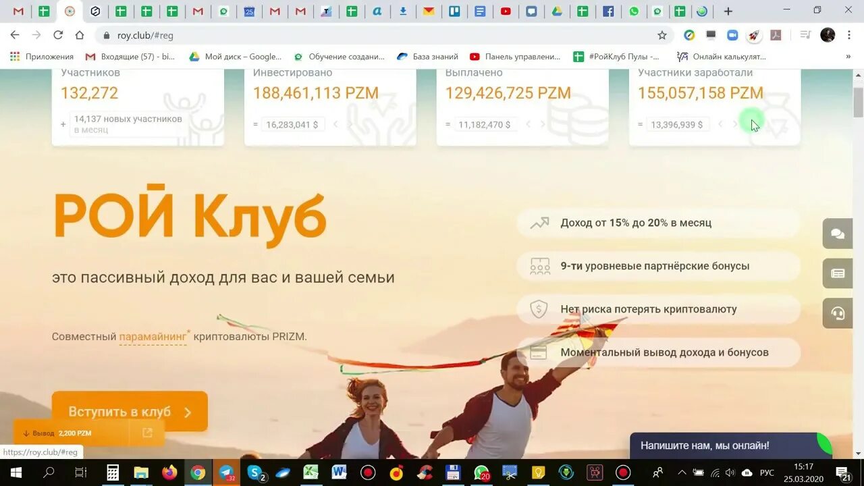Click the 9-ти уровневые партнёрские бонусы pill

pyautogui.click(x=659, y=266)
